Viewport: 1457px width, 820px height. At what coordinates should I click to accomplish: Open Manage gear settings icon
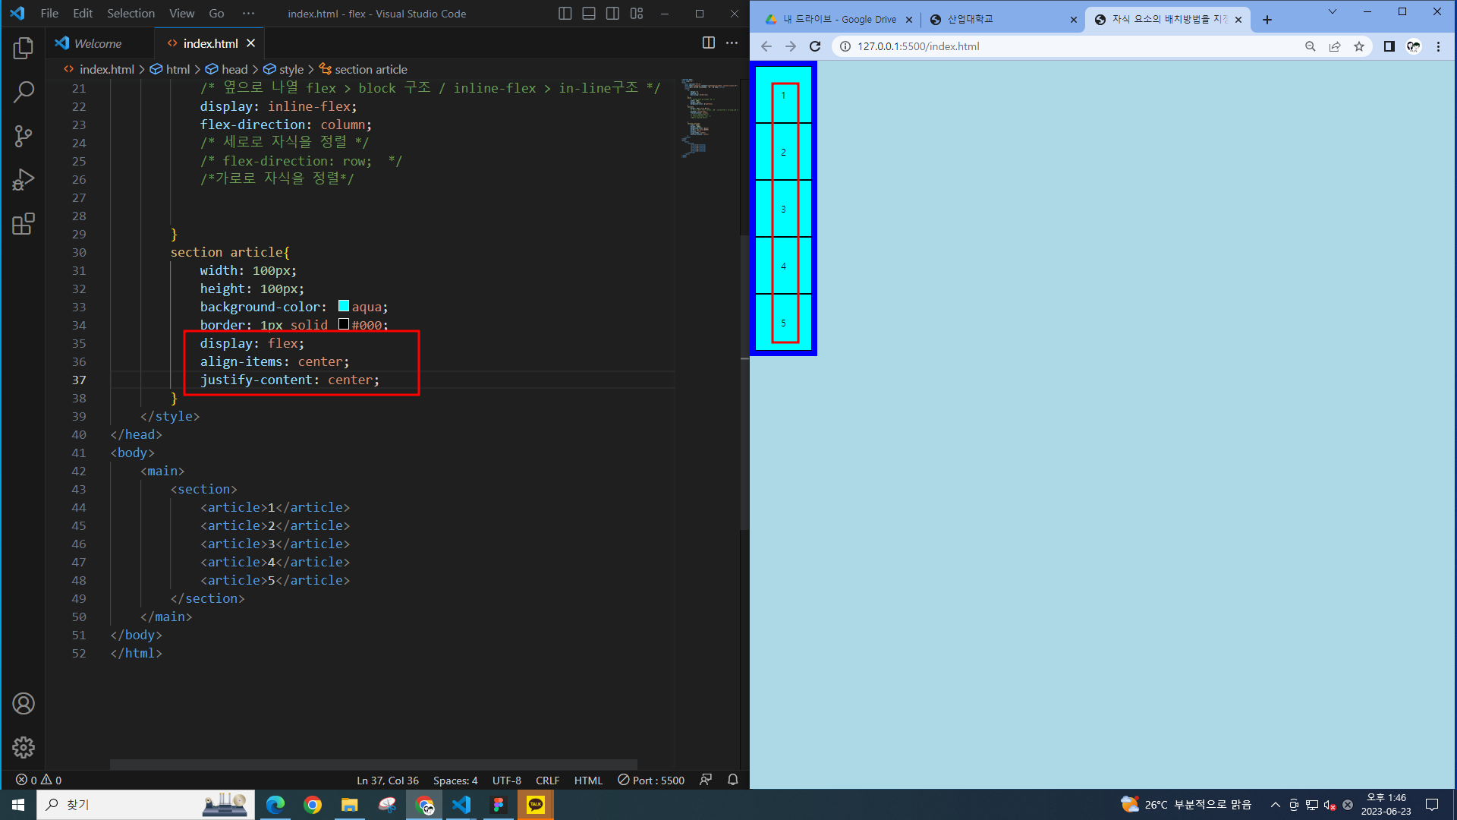click(24, 748)
